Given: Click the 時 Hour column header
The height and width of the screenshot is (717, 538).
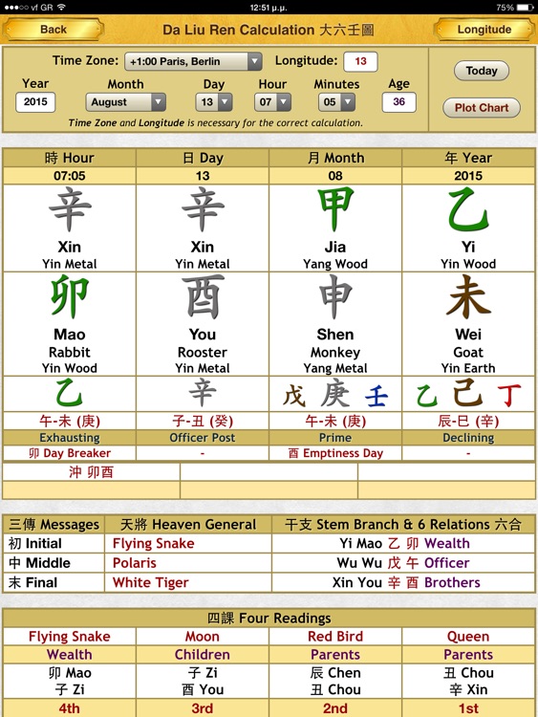Looking at the screenshot, I should [70, 158].
